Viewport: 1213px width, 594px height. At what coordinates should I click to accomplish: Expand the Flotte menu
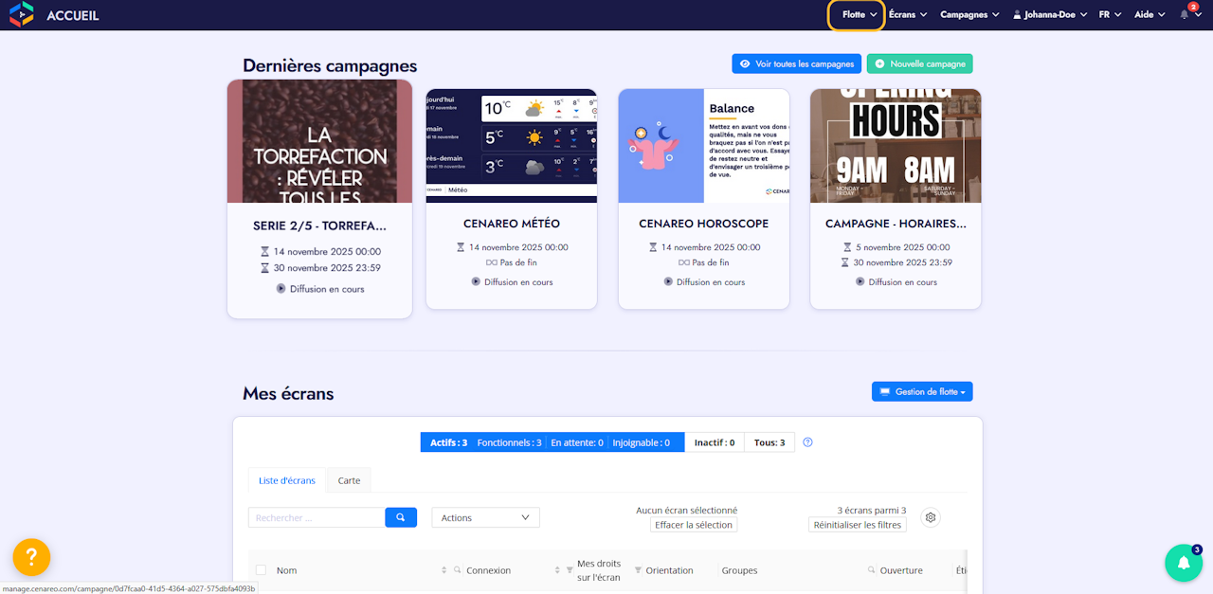pyautogui.click(x=860, y=15)
